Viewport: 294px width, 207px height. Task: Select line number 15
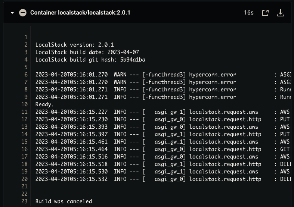point(24,142)
